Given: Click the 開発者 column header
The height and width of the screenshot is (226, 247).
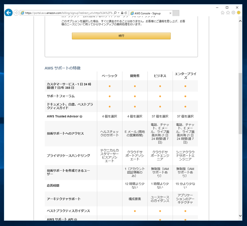Looking at the screenshot, I should point(135,76).
